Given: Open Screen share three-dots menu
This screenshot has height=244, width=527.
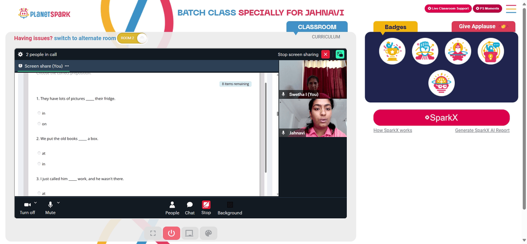Looking at the screenshot, I should pyautogui.click(x=67, y=66).
